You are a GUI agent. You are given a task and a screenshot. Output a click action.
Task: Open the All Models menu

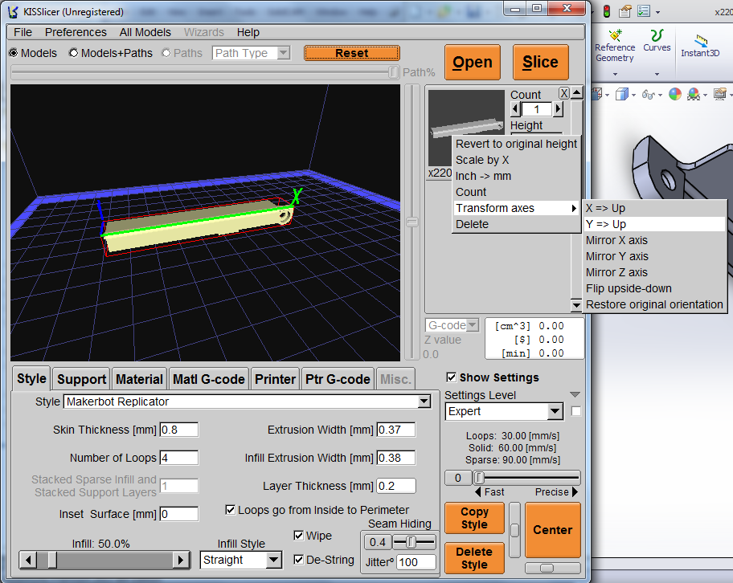pyautogui.click(x=145, y=32)
